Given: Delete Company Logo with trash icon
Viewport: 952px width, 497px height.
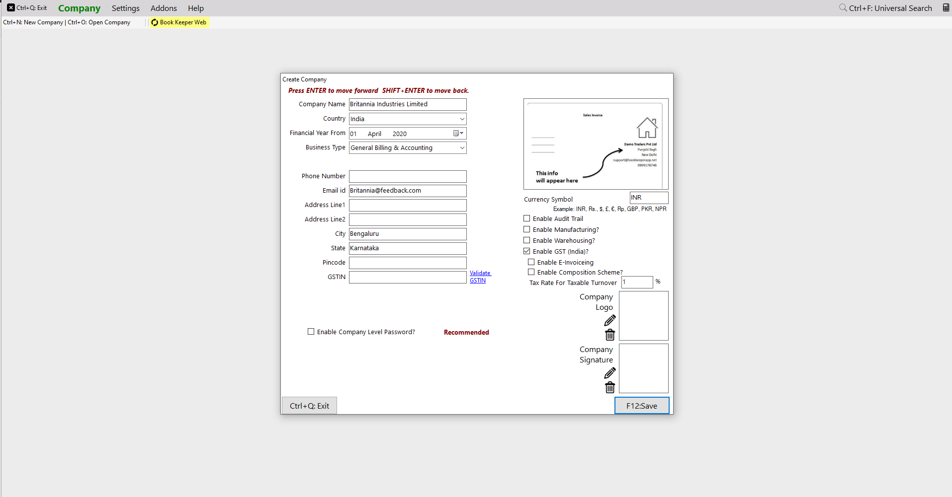Looking at the screenshot, I should click(610, 335).
